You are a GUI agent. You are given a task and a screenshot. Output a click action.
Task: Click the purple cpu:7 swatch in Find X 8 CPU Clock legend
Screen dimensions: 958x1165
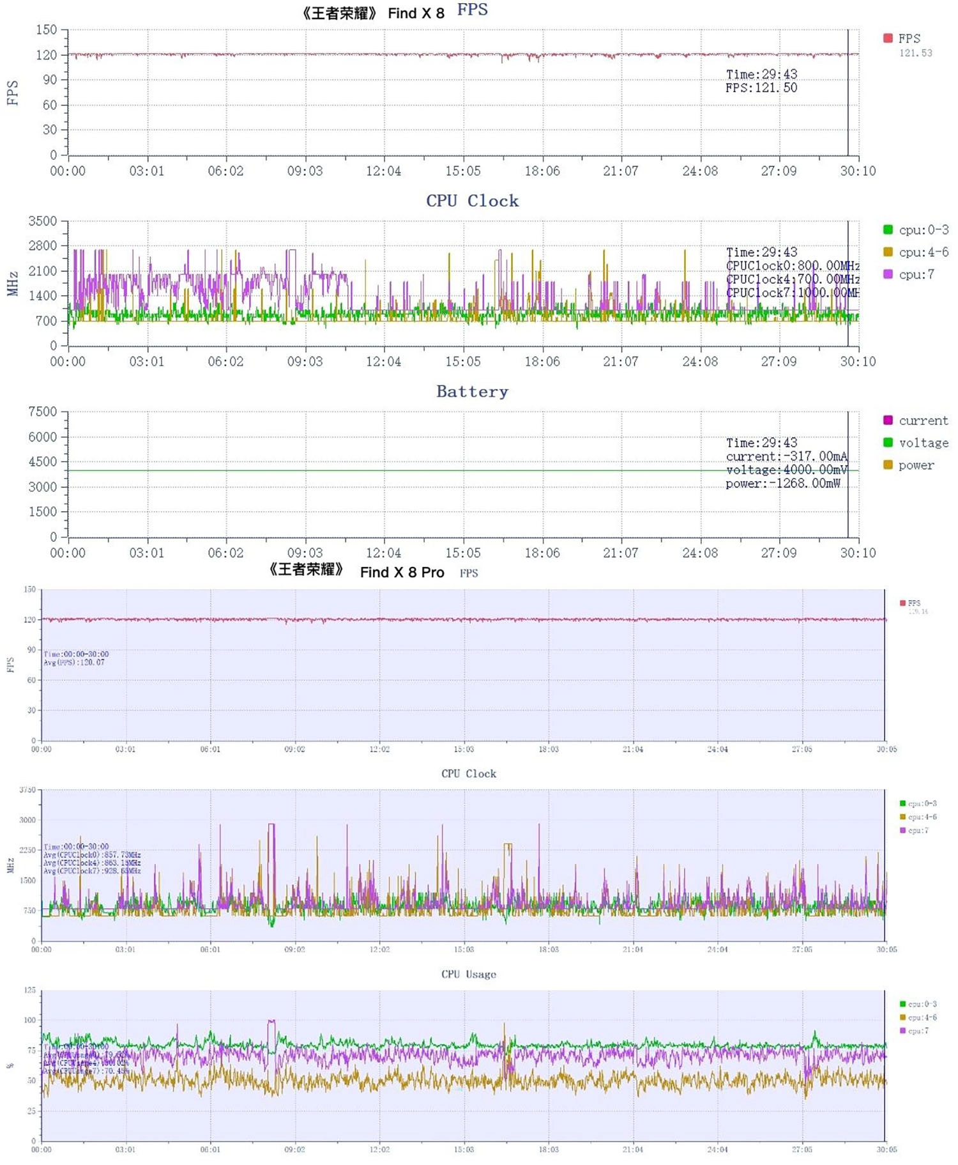click(x=887, y=274)
